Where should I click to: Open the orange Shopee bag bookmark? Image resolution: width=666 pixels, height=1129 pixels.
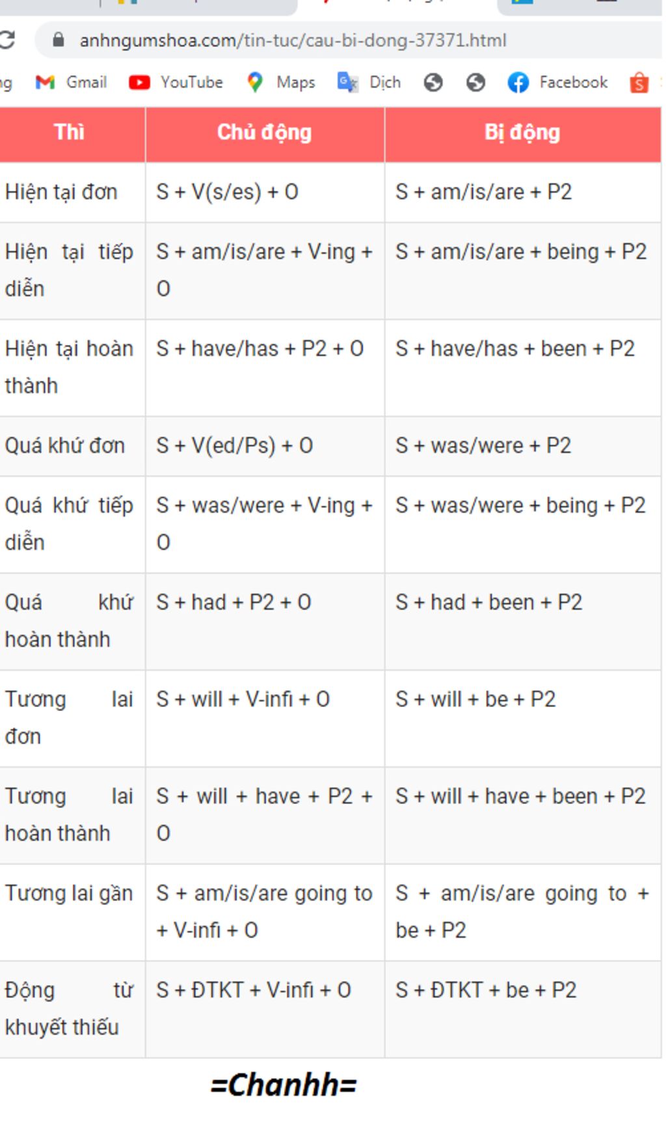point(639,83)
